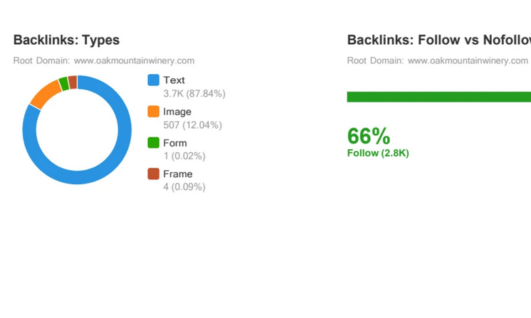531x318 pixels.
Task: Click the Follow (2.8K) label
Action: click(378, 153)
